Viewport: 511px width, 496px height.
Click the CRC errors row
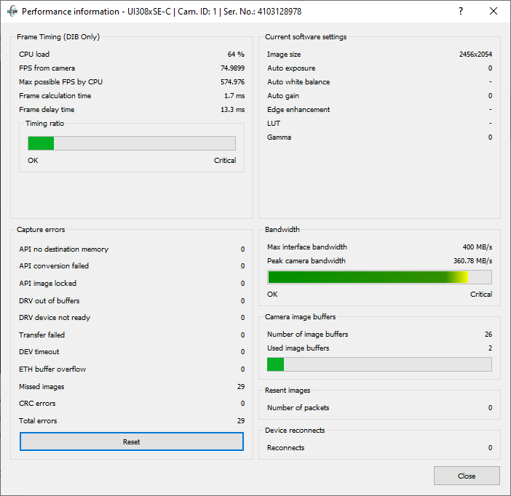tap(132, 403)
